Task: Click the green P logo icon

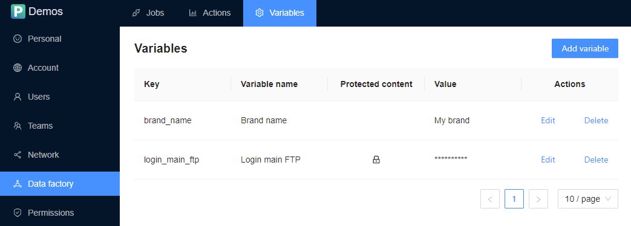Action: coord(18,11)
